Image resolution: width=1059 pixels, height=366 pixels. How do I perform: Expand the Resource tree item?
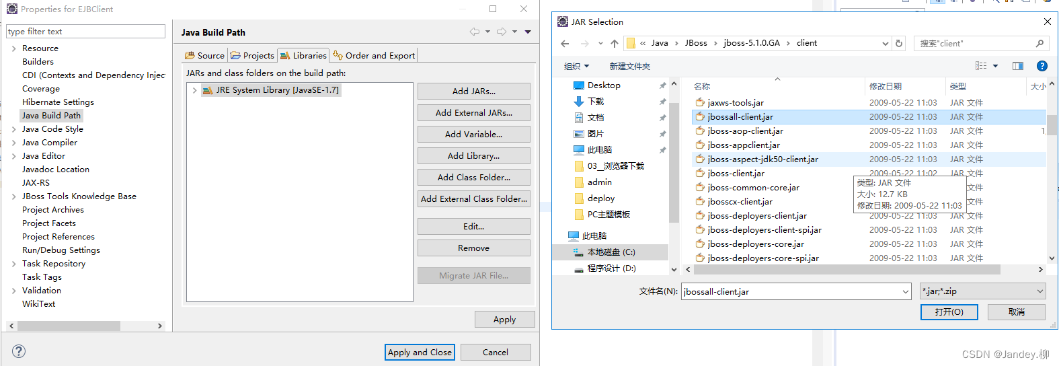(14, 48)
